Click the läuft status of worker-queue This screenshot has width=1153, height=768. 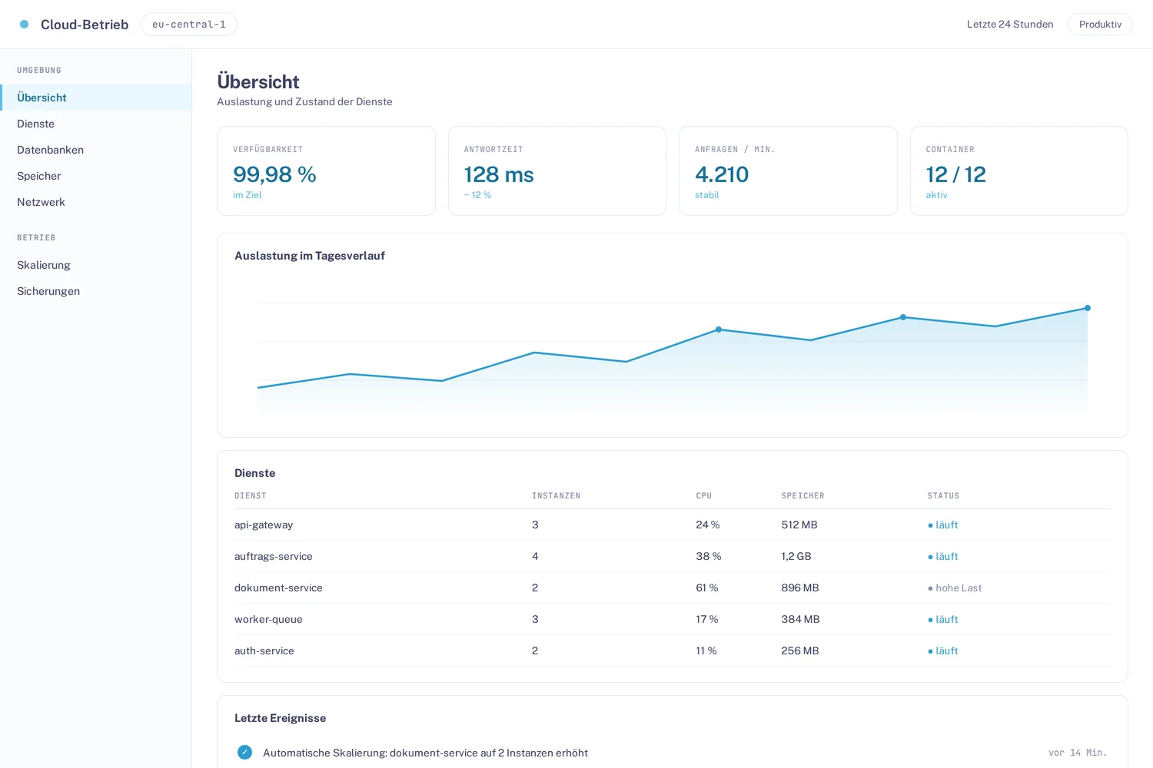coord(943,620)
